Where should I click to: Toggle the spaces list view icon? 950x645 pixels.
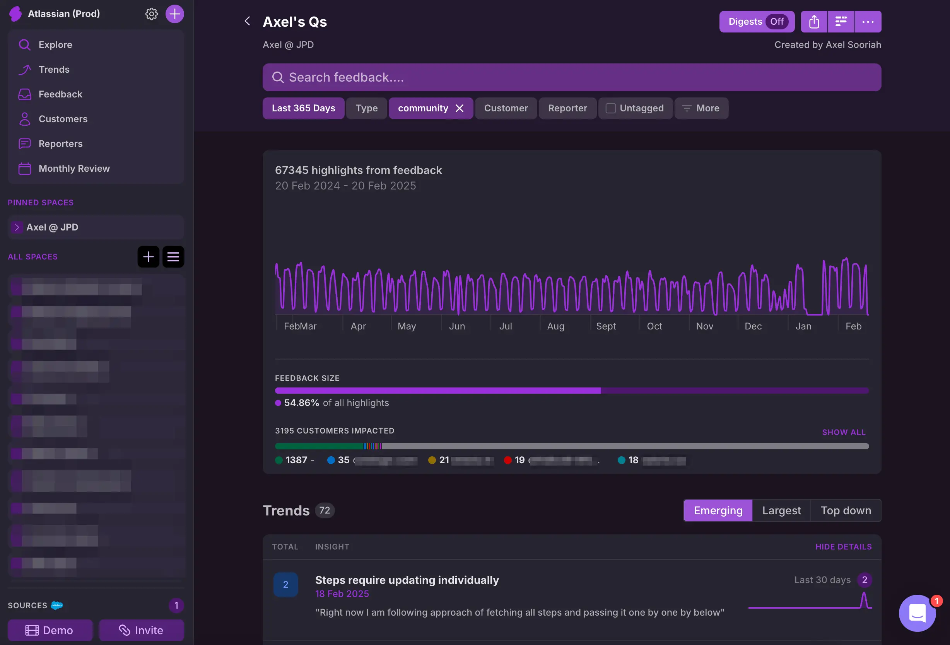pyautogui.click(x=173, y=257)
